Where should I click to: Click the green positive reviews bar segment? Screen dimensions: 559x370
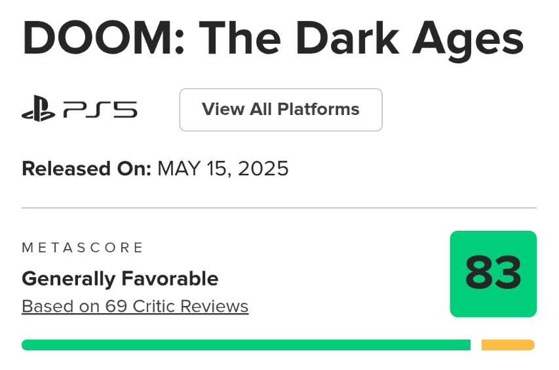point(246,345)
